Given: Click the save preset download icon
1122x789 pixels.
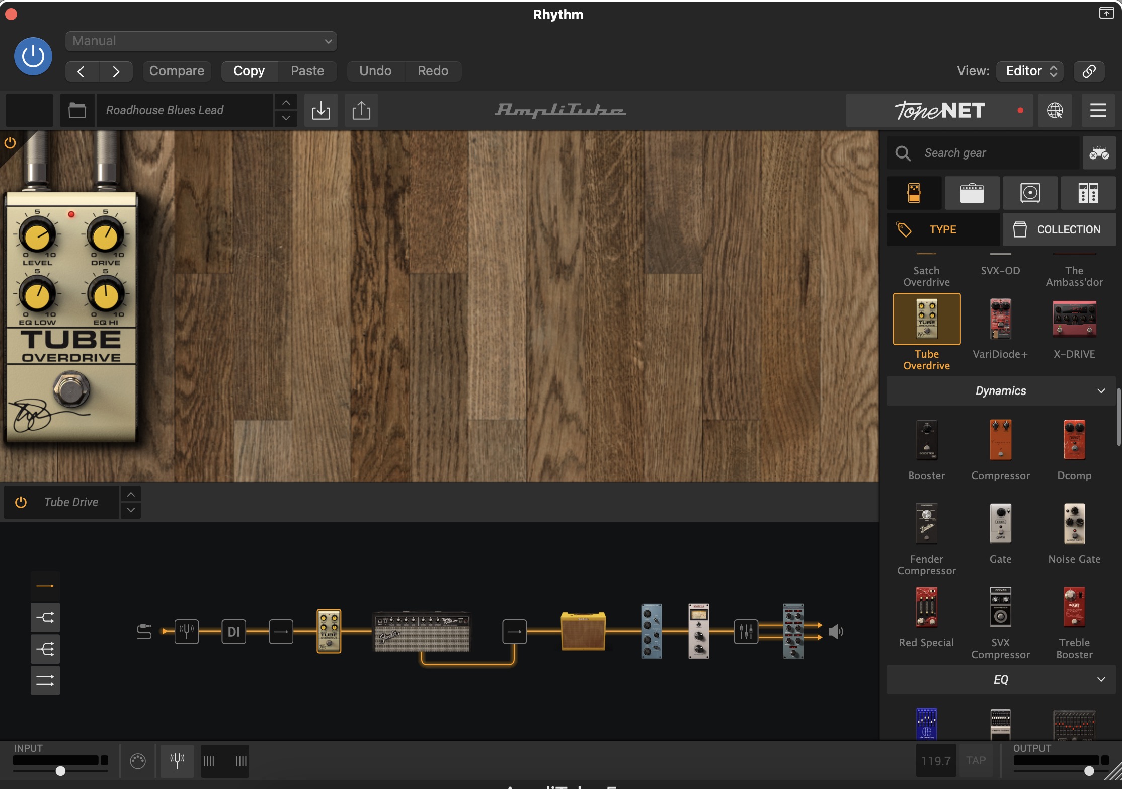Looking at the screenshot, I should [320, 110].
